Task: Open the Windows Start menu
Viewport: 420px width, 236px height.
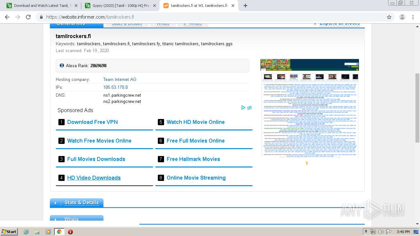Action: [x=9, y=231]
